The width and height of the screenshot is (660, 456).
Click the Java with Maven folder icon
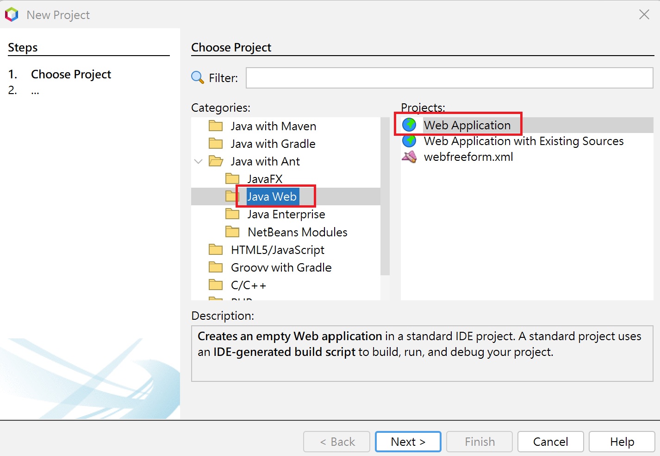pyautogui.click(x=216, y=126)
